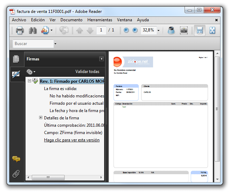The height and width of the screenshot is (192, 231).
Task: Open the Buscar field options dropdown
Action: click(x=56, y=44)
